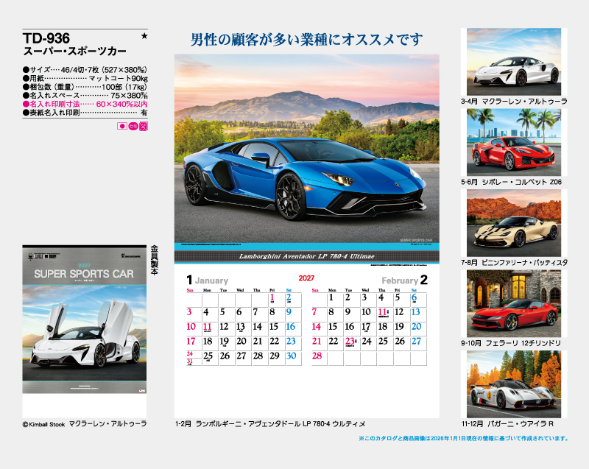Click the caption 5-6月 シボレー・コルベット Z06

pos(511,182)
